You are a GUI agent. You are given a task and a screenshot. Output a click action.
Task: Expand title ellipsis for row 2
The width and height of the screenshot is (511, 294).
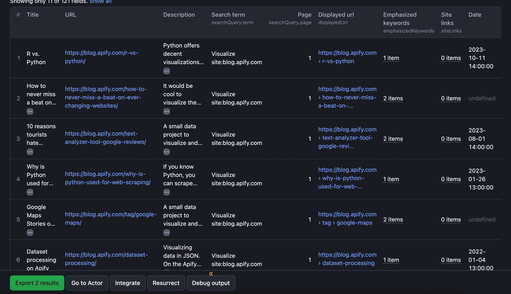coord(30,111)
